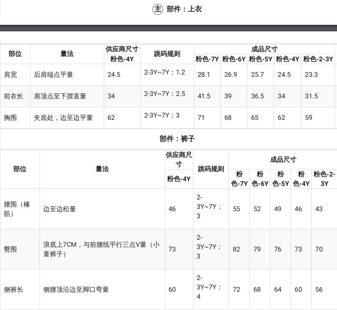
Task: Click the 部件：上衣 title text
Action: [184, 9]
